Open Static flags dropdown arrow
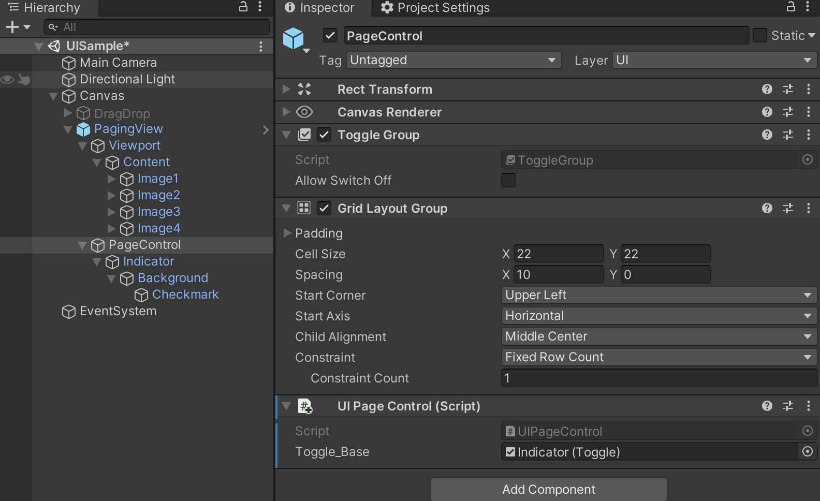 811,35
